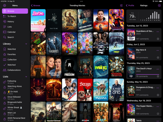Image resolution: width=163 pixels, height=122 pixels.
Task: Click the ratings distribution bar chart
Action: [x=150, y=16]
